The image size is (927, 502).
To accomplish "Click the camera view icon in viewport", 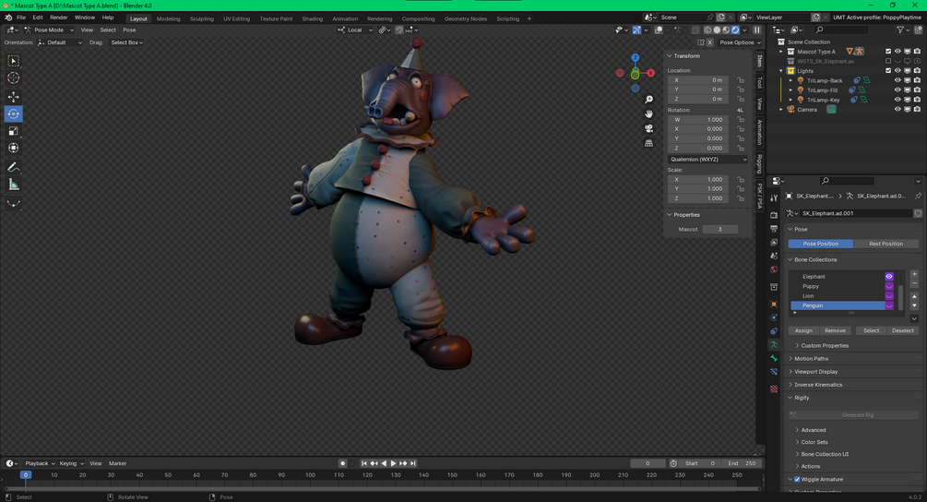I will (649, 128).
